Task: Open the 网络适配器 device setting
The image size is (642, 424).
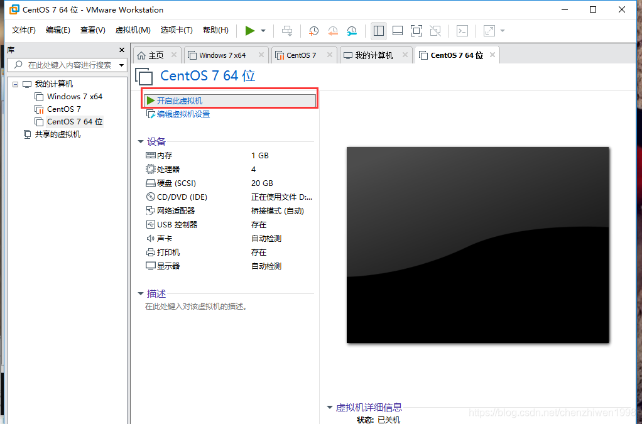Action: tap(176, 211)
